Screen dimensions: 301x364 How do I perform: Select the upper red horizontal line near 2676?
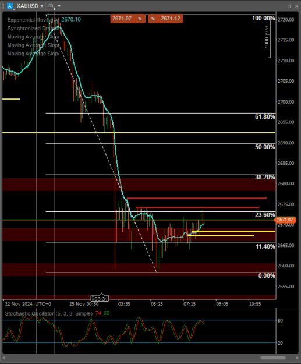point(197,198)
